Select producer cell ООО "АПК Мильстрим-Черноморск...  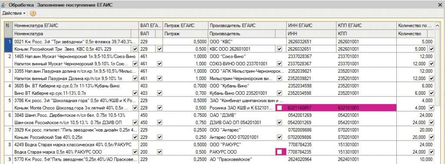tap(247, 71)
